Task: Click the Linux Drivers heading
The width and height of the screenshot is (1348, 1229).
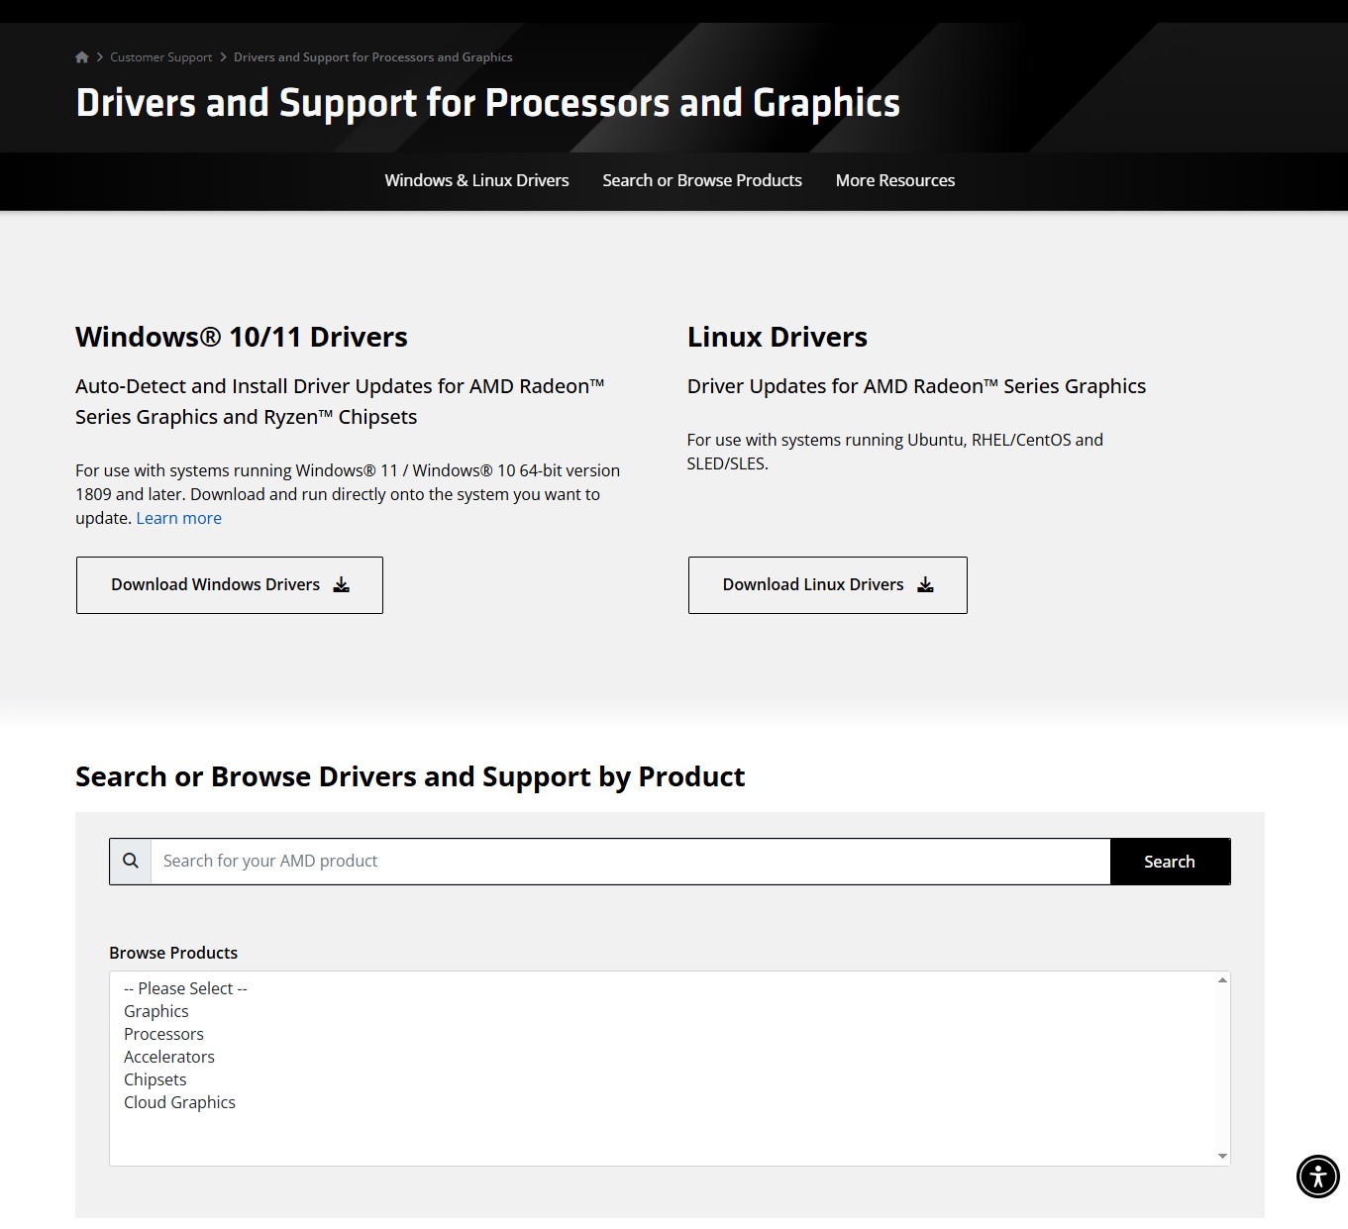Action: click(778, 337)
